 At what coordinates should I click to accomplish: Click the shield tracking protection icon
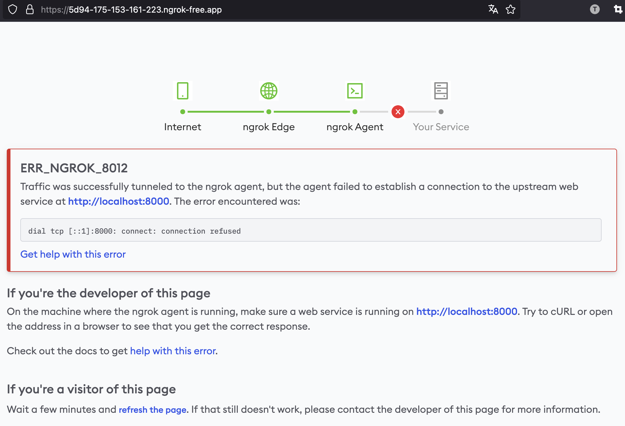(x=13, y=10)
